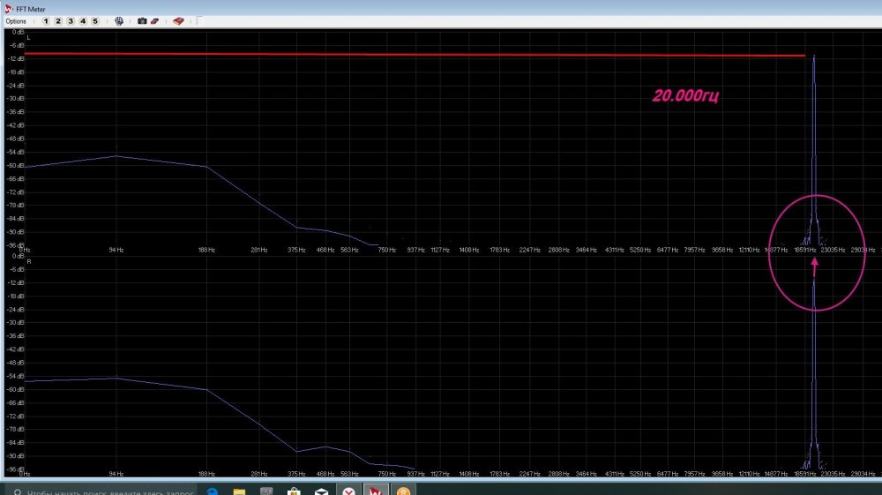Open Microsoft Edge from the taskbar

pyautogui.click(x=213, y=491)
